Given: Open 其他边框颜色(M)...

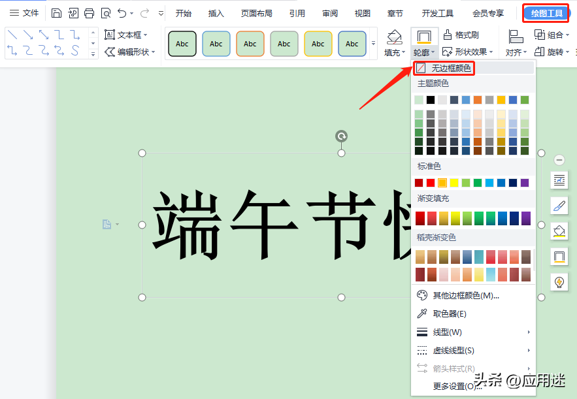Looking at the screenshot, I should 473,296.
